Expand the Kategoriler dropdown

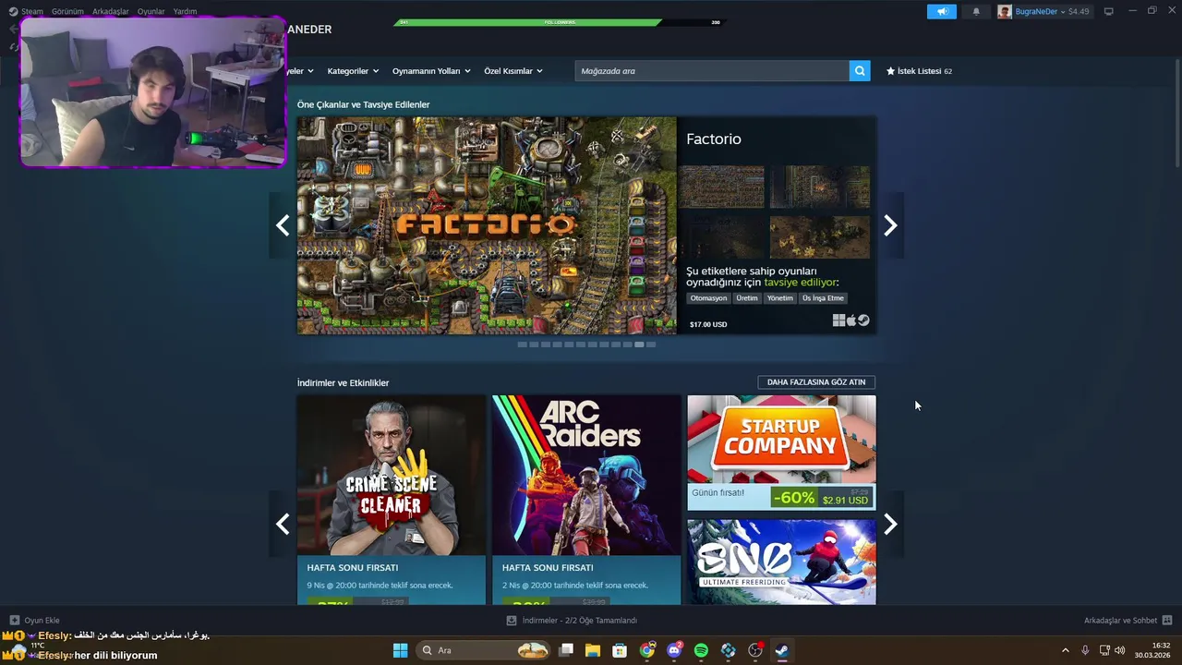point(352,71)
